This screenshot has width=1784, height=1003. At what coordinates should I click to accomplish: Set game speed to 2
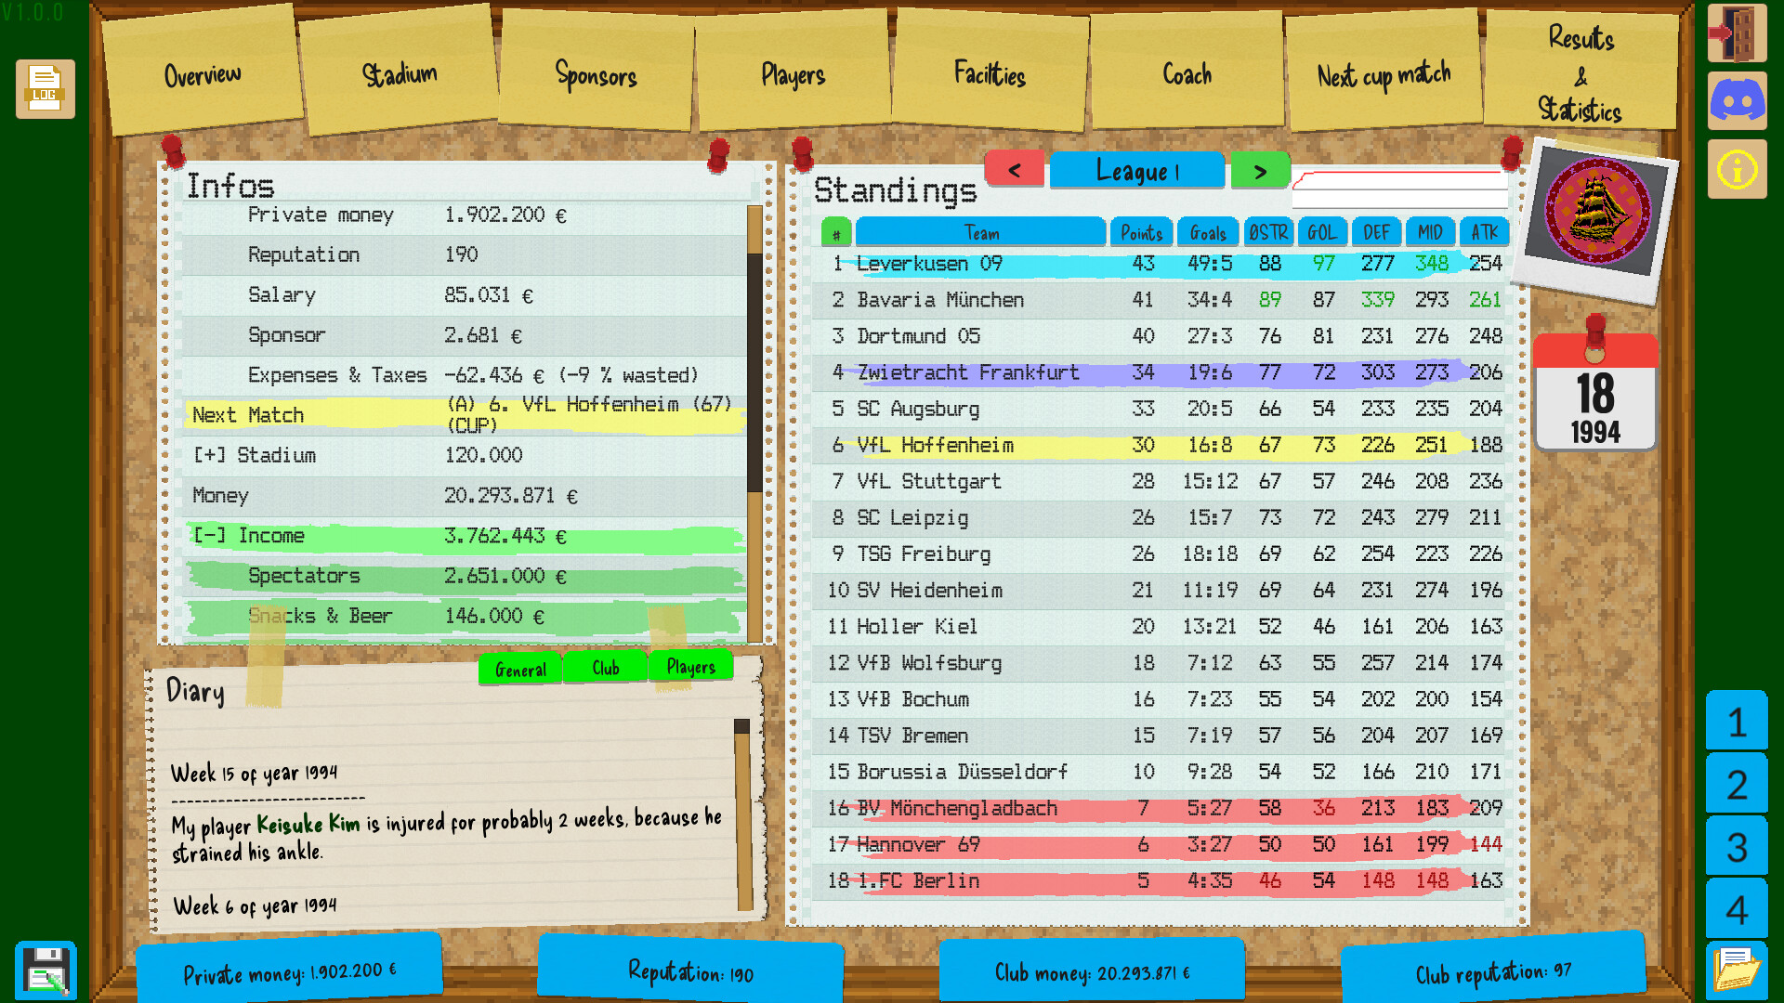point(1737,785)
